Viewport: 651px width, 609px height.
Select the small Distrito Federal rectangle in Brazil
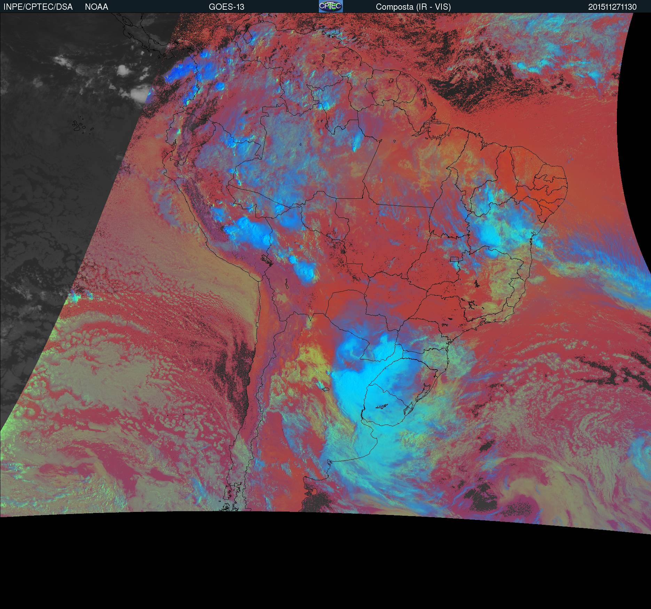[x=454, y=259]
